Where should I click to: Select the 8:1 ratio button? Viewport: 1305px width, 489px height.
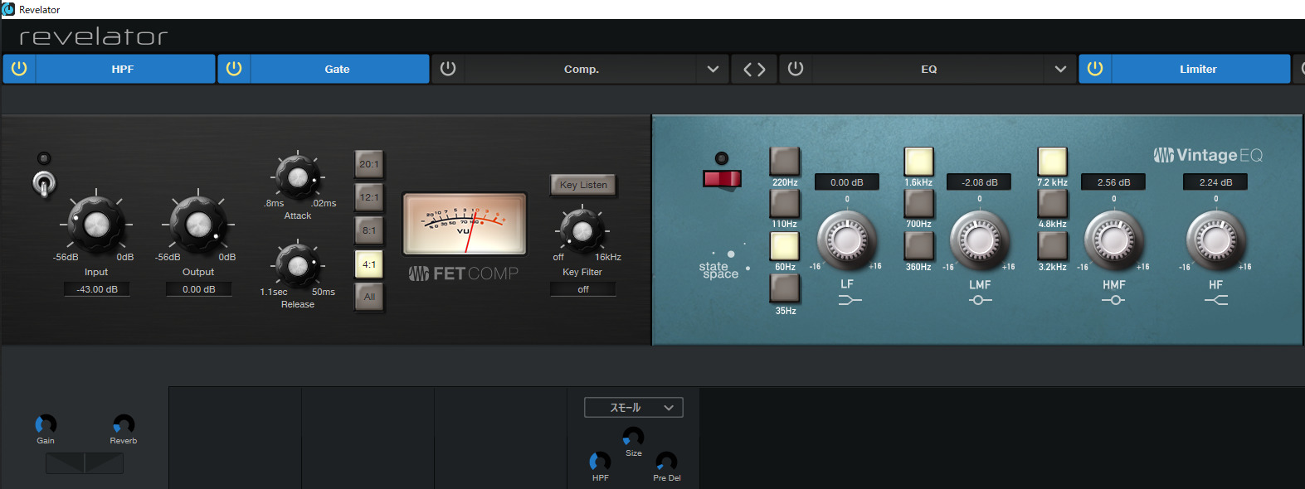[369, 230]
